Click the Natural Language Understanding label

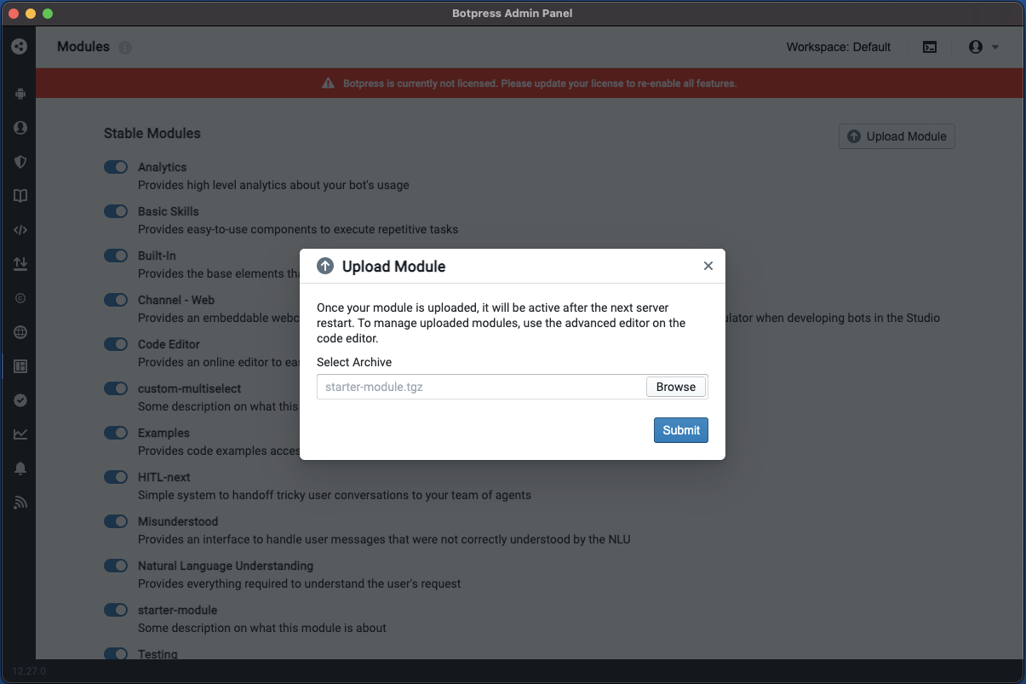tap(226, 566)
